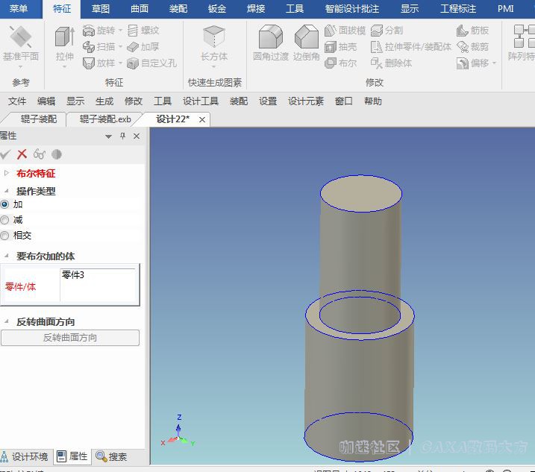Select the 减 operation type
This screenshot has height=472, width=535.
(4, 220)
